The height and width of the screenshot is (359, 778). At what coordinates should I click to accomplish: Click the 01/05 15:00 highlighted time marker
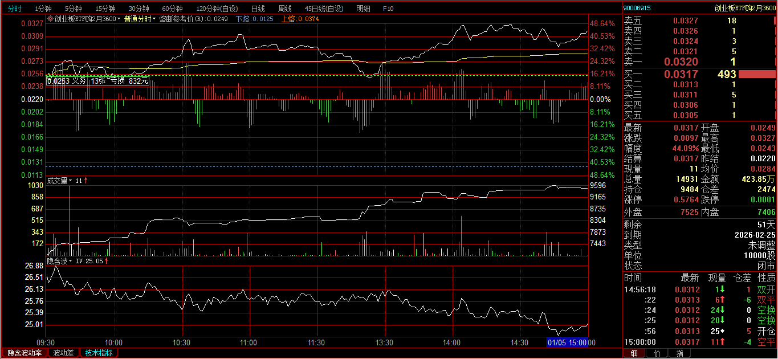(x=568, y=342)
